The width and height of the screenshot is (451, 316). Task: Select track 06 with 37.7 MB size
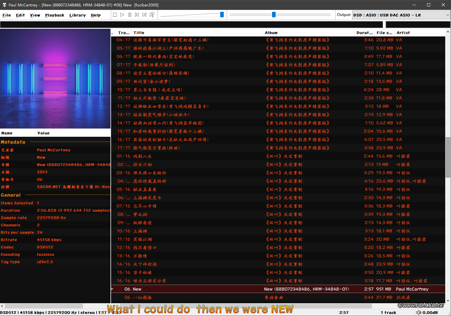(278, 297)
